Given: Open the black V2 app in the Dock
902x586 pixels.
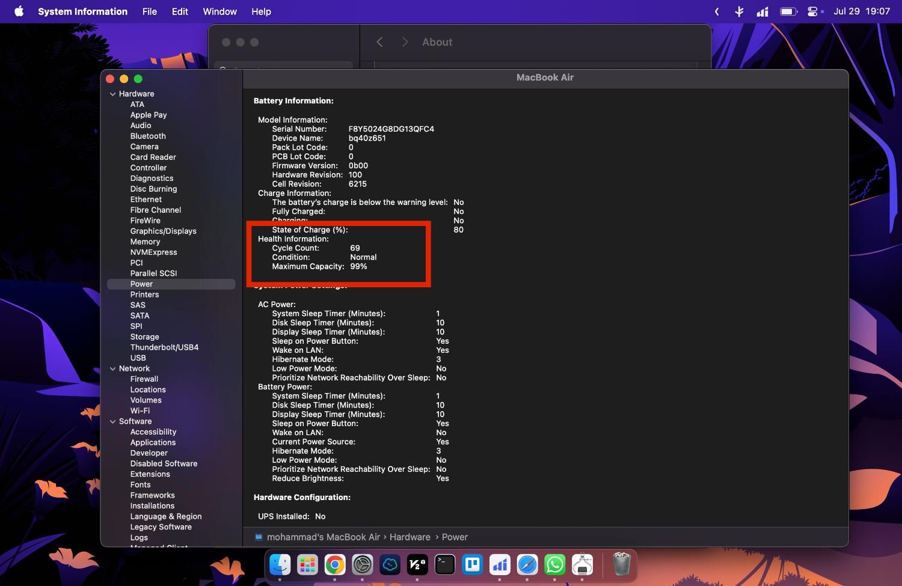Looking at the screenshot, I should [417, 564].
